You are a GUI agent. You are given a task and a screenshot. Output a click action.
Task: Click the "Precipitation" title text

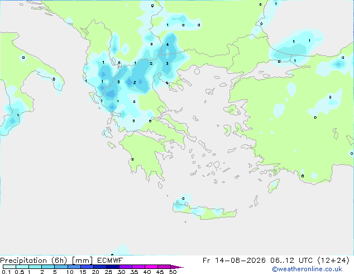23,261
